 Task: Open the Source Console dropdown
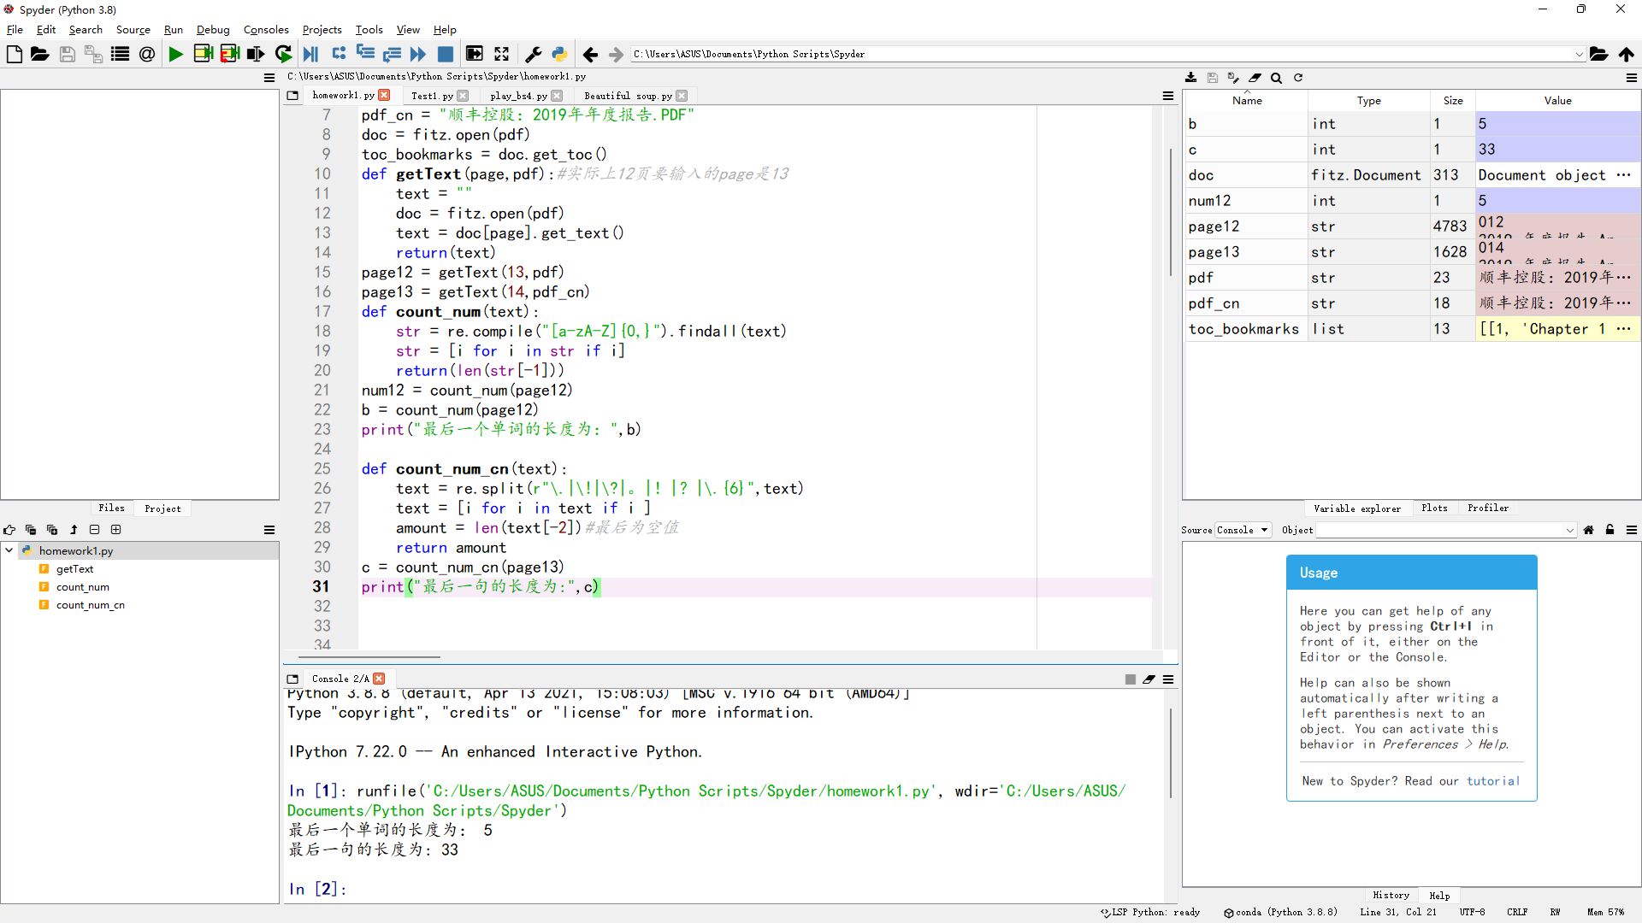tap(1243, 530)
